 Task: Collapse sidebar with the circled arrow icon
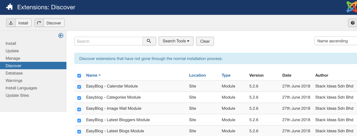click(x=61, y=36)
